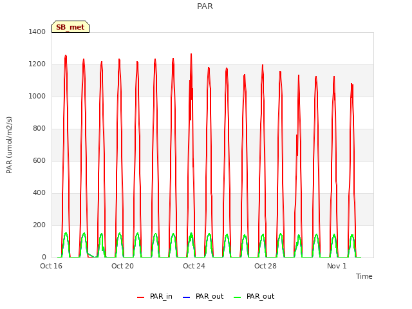The image size is (412, 309).
Task: Click the PAR (umol/m2/s) y-axis label
Action: pyautogui.click(x=9, y=145)
